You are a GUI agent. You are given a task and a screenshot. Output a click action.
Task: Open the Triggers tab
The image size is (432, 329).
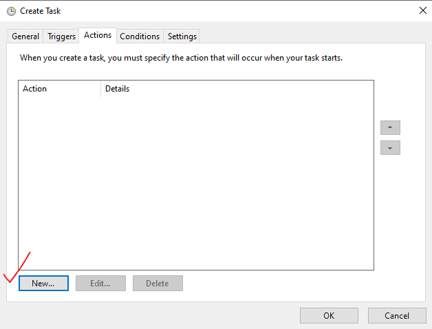(x=61, y=36)
